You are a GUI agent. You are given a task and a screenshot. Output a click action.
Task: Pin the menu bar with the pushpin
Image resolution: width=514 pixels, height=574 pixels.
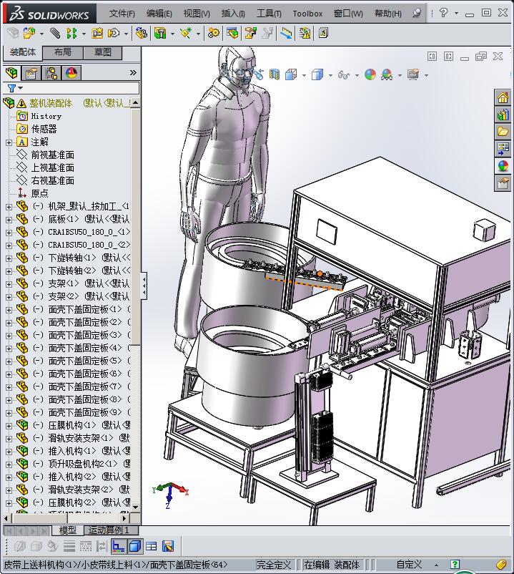(417, 13)
